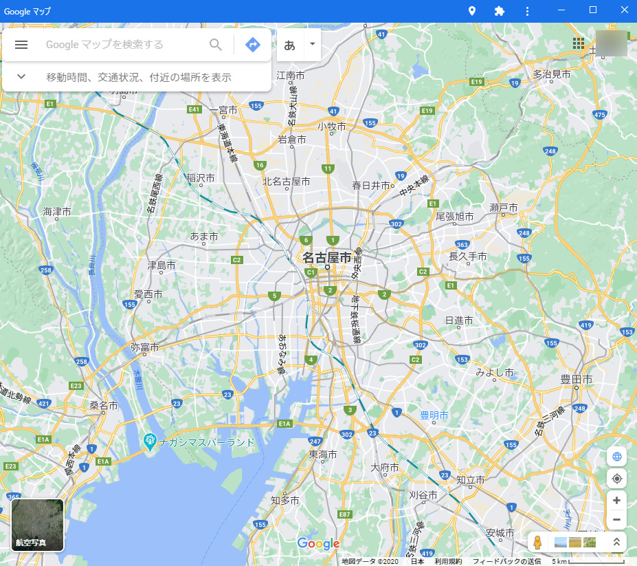This screenshot has width=637, height=566.
Task: Click the ナガシマスパーランド label
Action: [x=206, y=442]
